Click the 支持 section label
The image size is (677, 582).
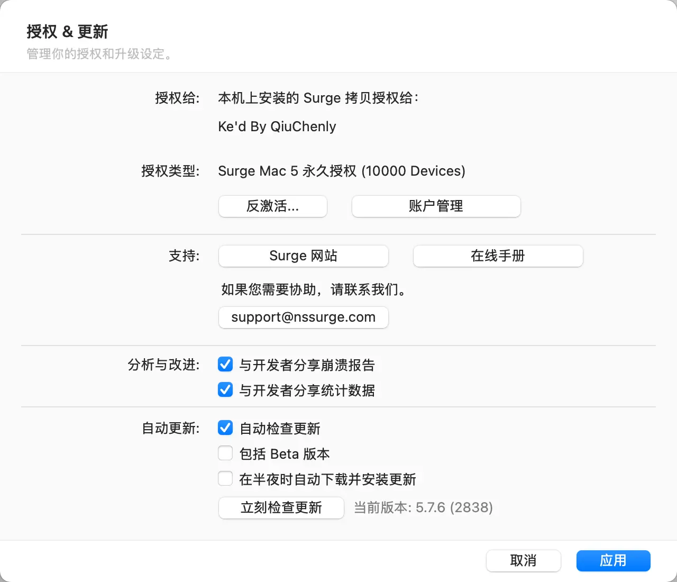(184, 256)
